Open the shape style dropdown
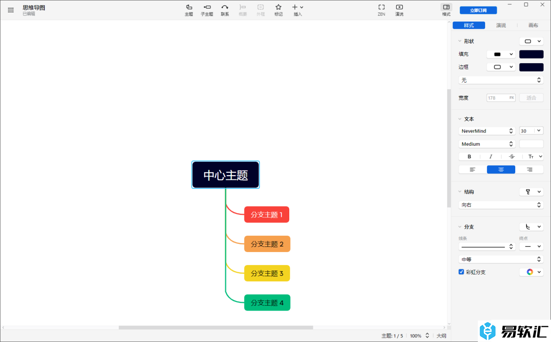The image size is (551, 342). [531, 41]
